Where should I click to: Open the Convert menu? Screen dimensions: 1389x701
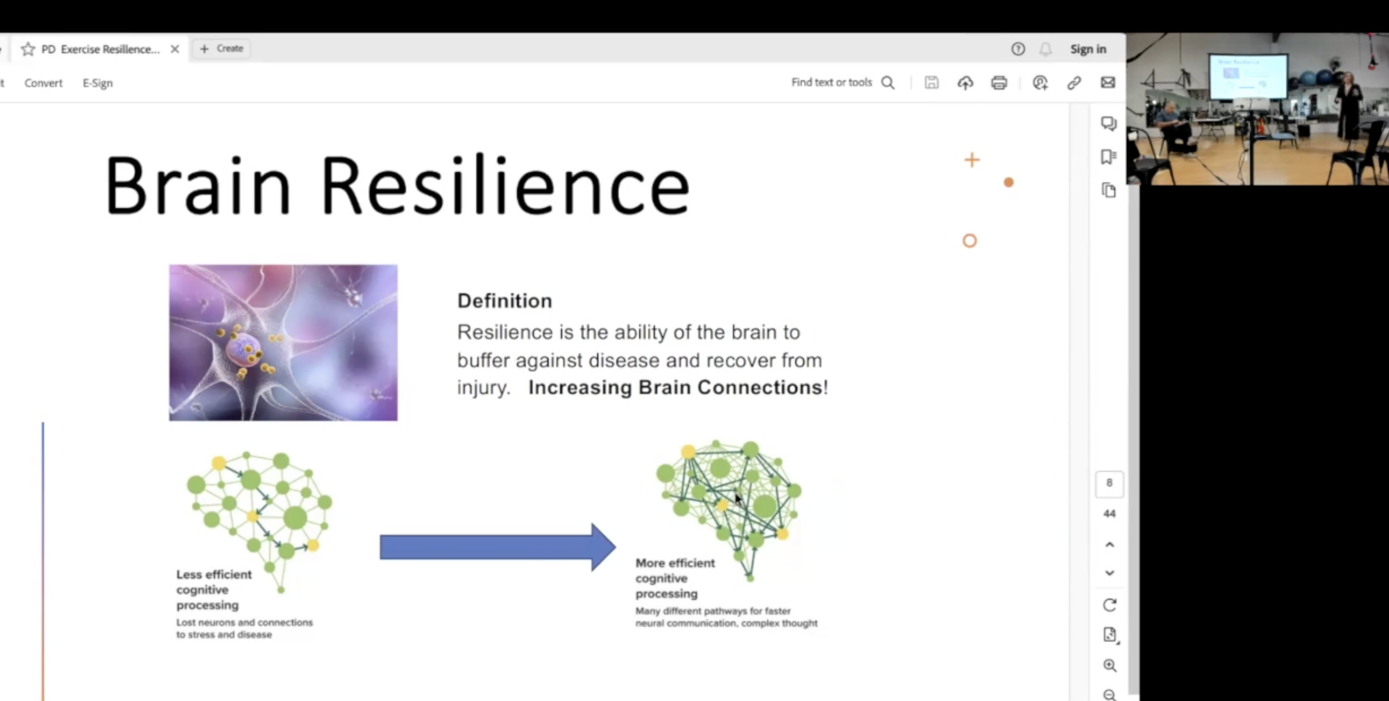tap(43, 83)
